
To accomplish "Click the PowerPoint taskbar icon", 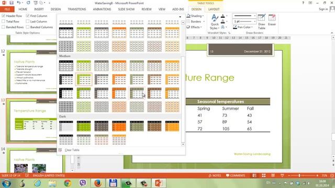I will 159,183.
